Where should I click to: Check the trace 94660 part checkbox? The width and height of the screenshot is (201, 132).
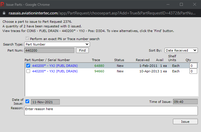coord(28,71)
